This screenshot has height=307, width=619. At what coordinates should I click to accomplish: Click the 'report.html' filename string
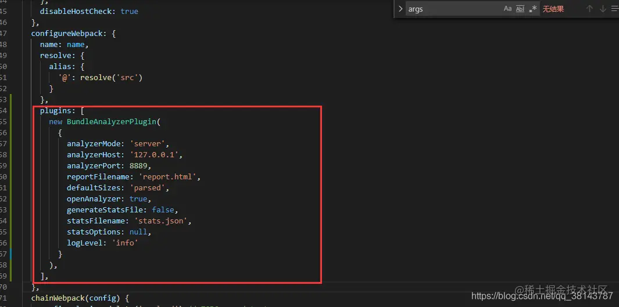[168, 177]
